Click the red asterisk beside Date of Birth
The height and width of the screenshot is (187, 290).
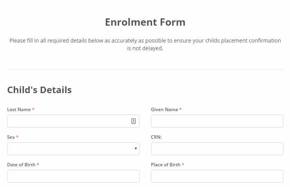tap(38, 164)
